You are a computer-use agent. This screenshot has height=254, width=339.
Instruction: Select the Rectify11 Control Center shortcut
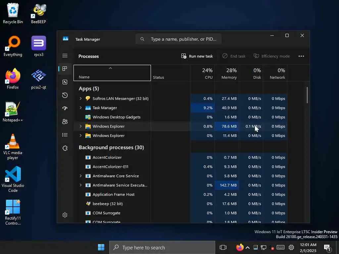tap(13, 212)
